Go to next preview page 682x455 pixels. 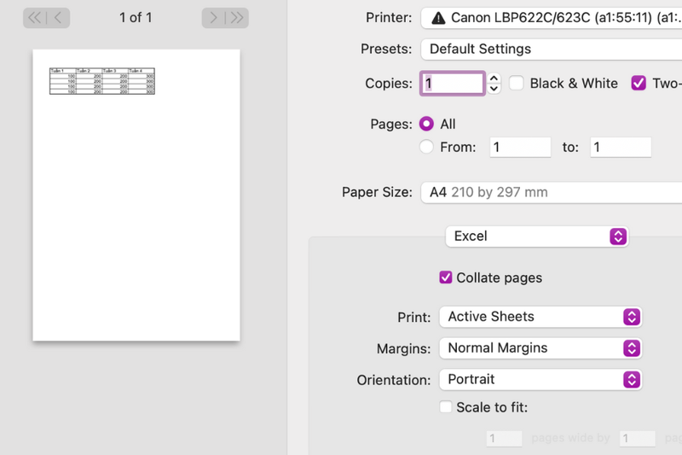tap(214, 17)
